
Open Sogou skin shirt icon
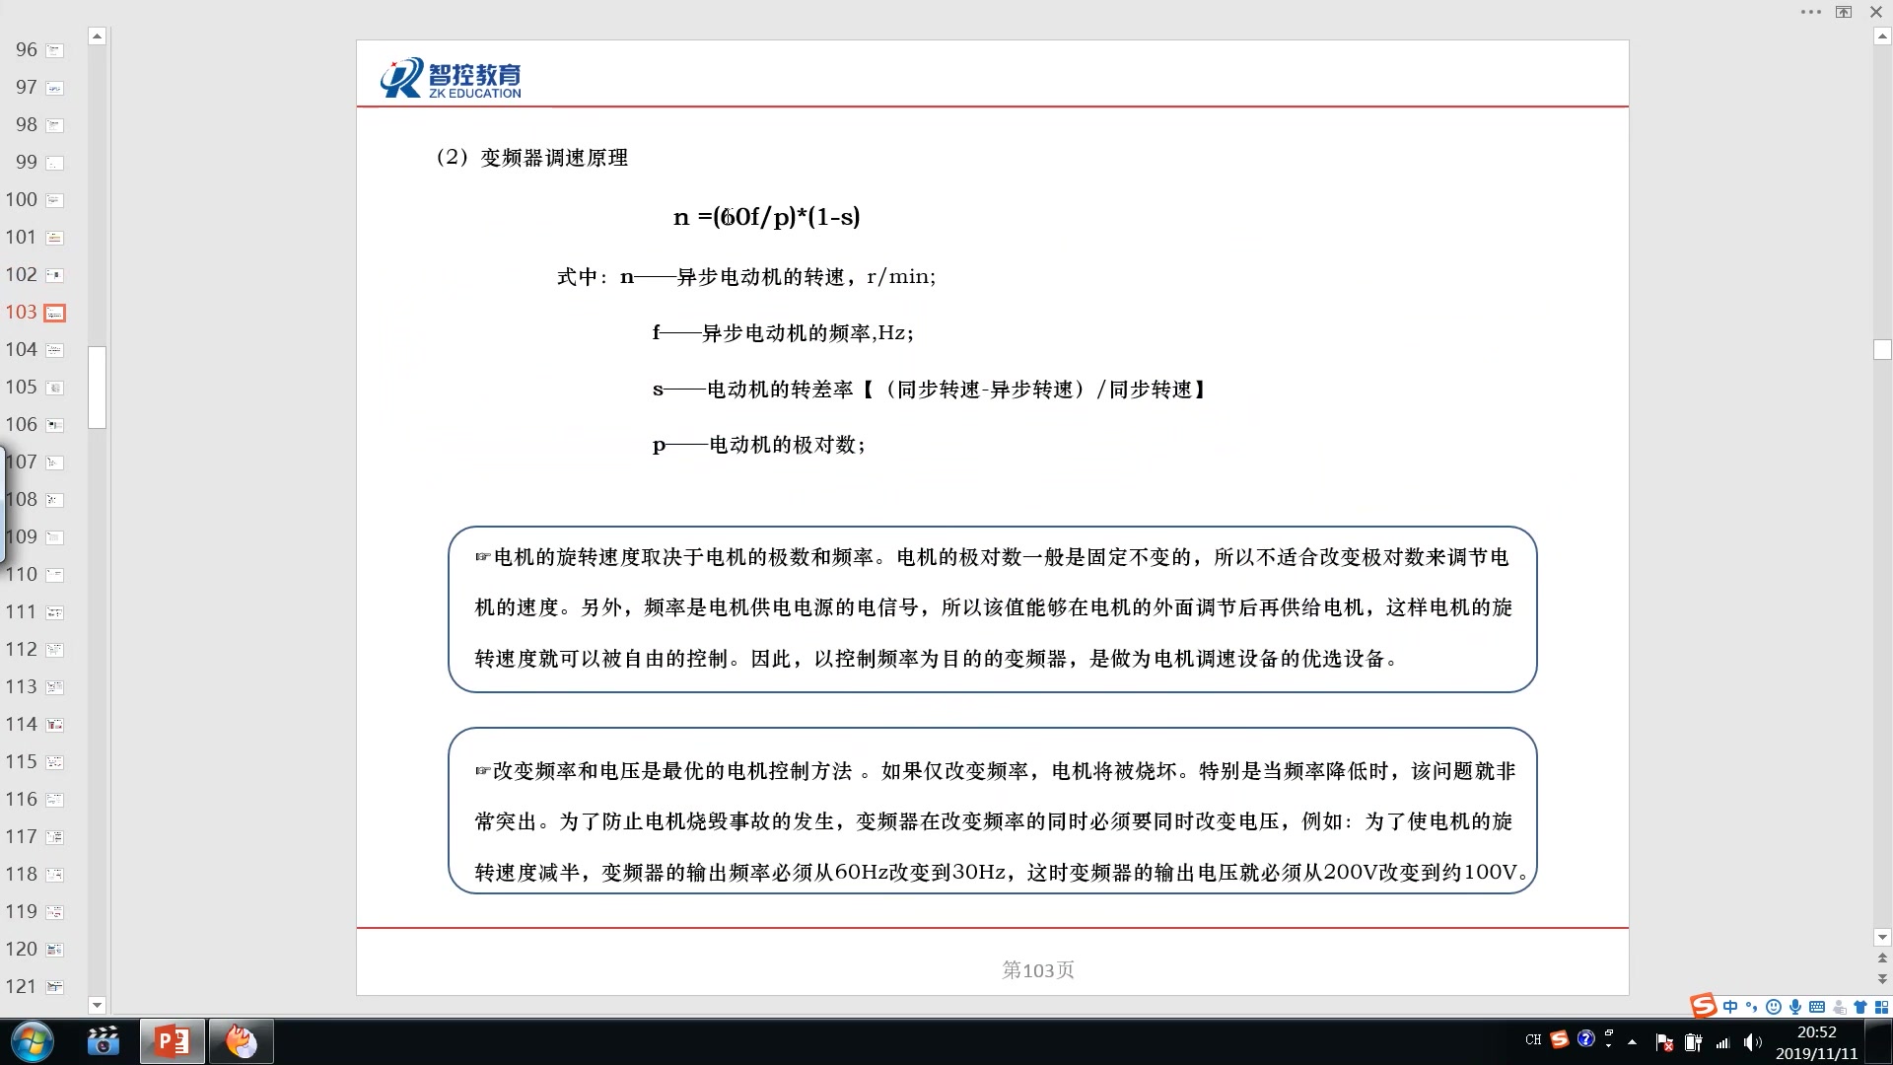point(1860,1007)
